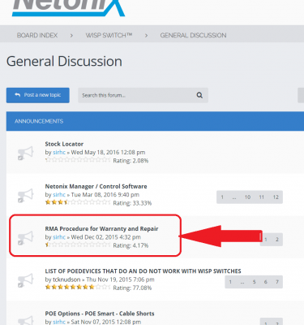Open sirhc profile on POE Options row
The width and height of the screenshot is (304, 325).
(59, 322)
